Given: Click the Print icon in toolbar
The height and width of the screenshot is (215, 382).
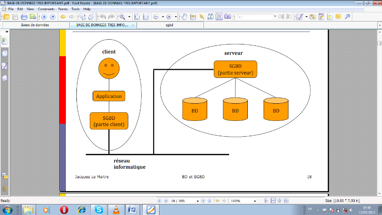Looking at the screenshot, I should 24,17.
